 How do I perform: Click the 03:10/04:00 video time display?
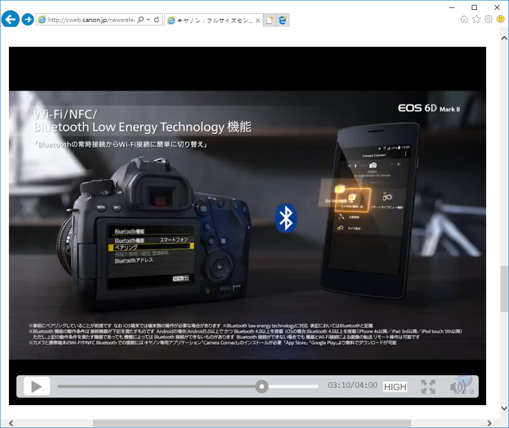coord(352,385)
